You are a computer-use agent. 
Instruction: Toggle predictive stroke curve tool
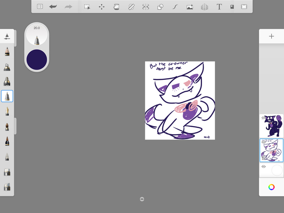tap(175, 6)
